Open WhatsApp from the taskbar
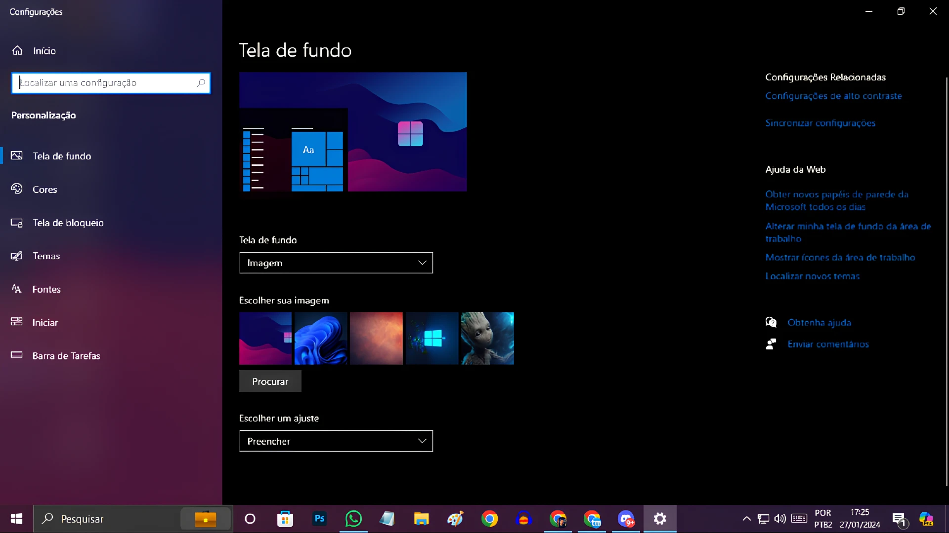The height and width of the screenshot is (533, 949). coord(353,519)
